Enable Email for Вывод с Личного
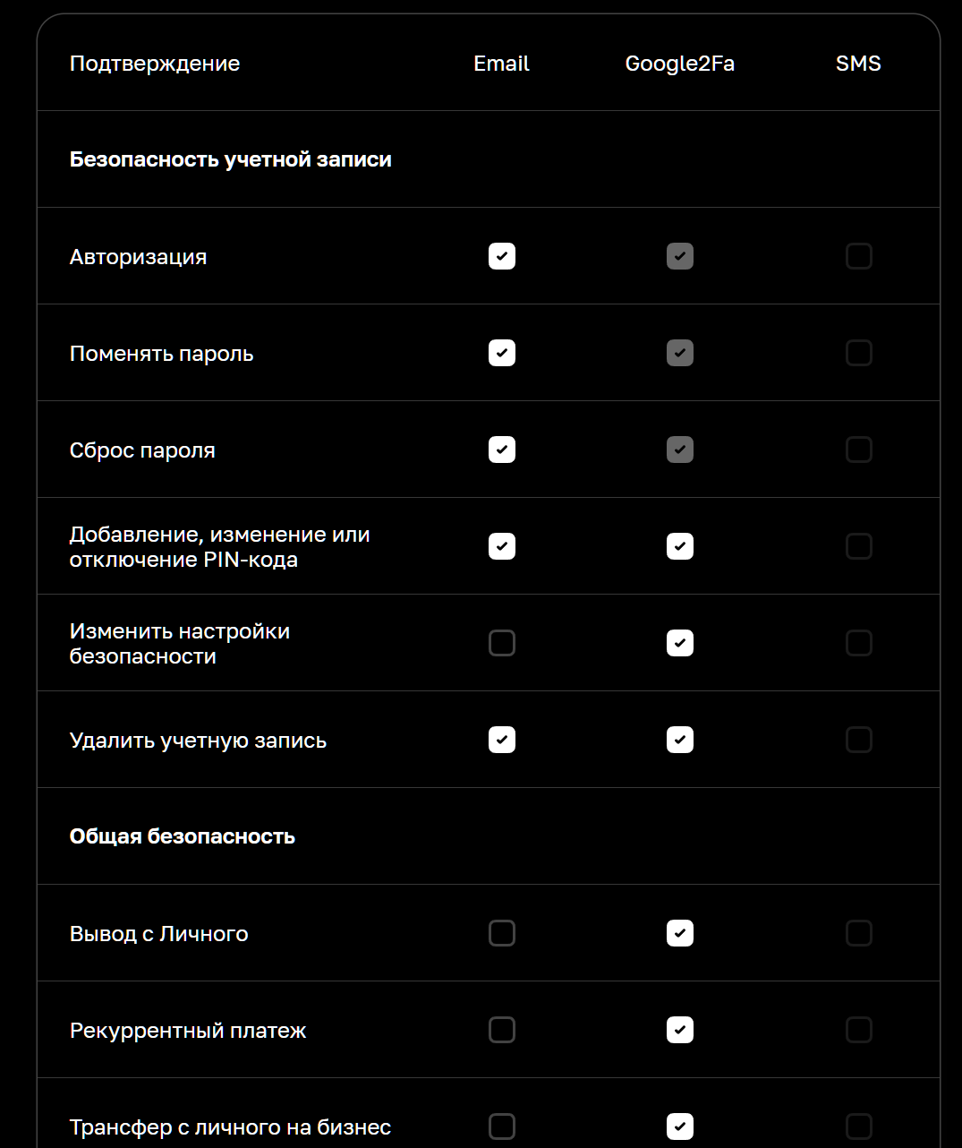This screenshot has height=1148, width=962. tap(502, 934)
